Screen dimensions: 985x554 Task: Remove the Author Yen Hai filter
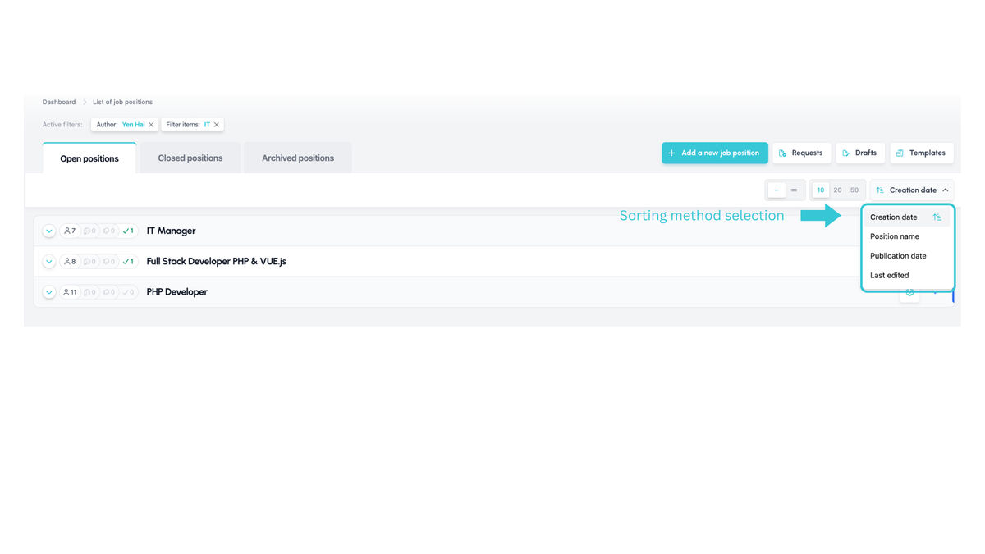coord(151,125)
